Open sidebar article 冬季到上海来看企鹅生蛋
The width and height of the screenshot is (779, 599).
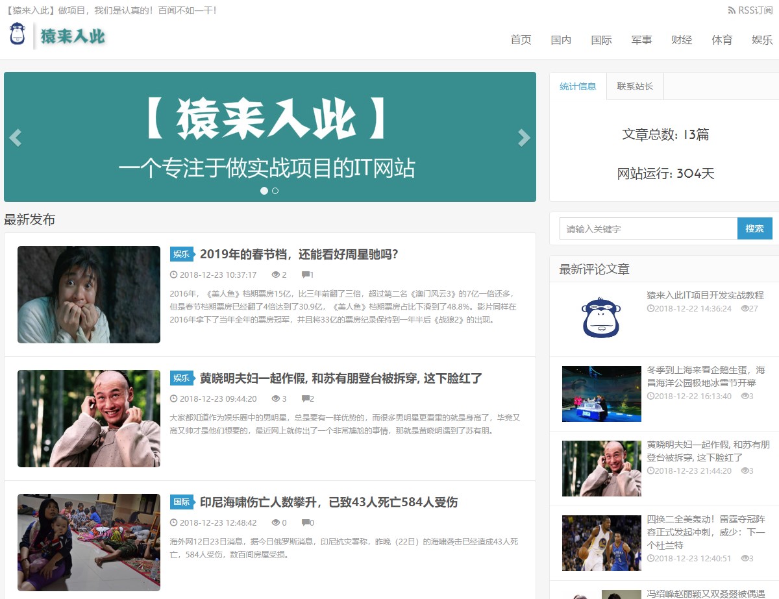(x=706, y=376)
